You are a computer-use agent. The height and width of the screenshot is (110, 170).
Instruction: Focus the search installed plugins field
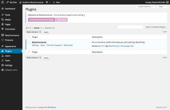pos(130,27)
